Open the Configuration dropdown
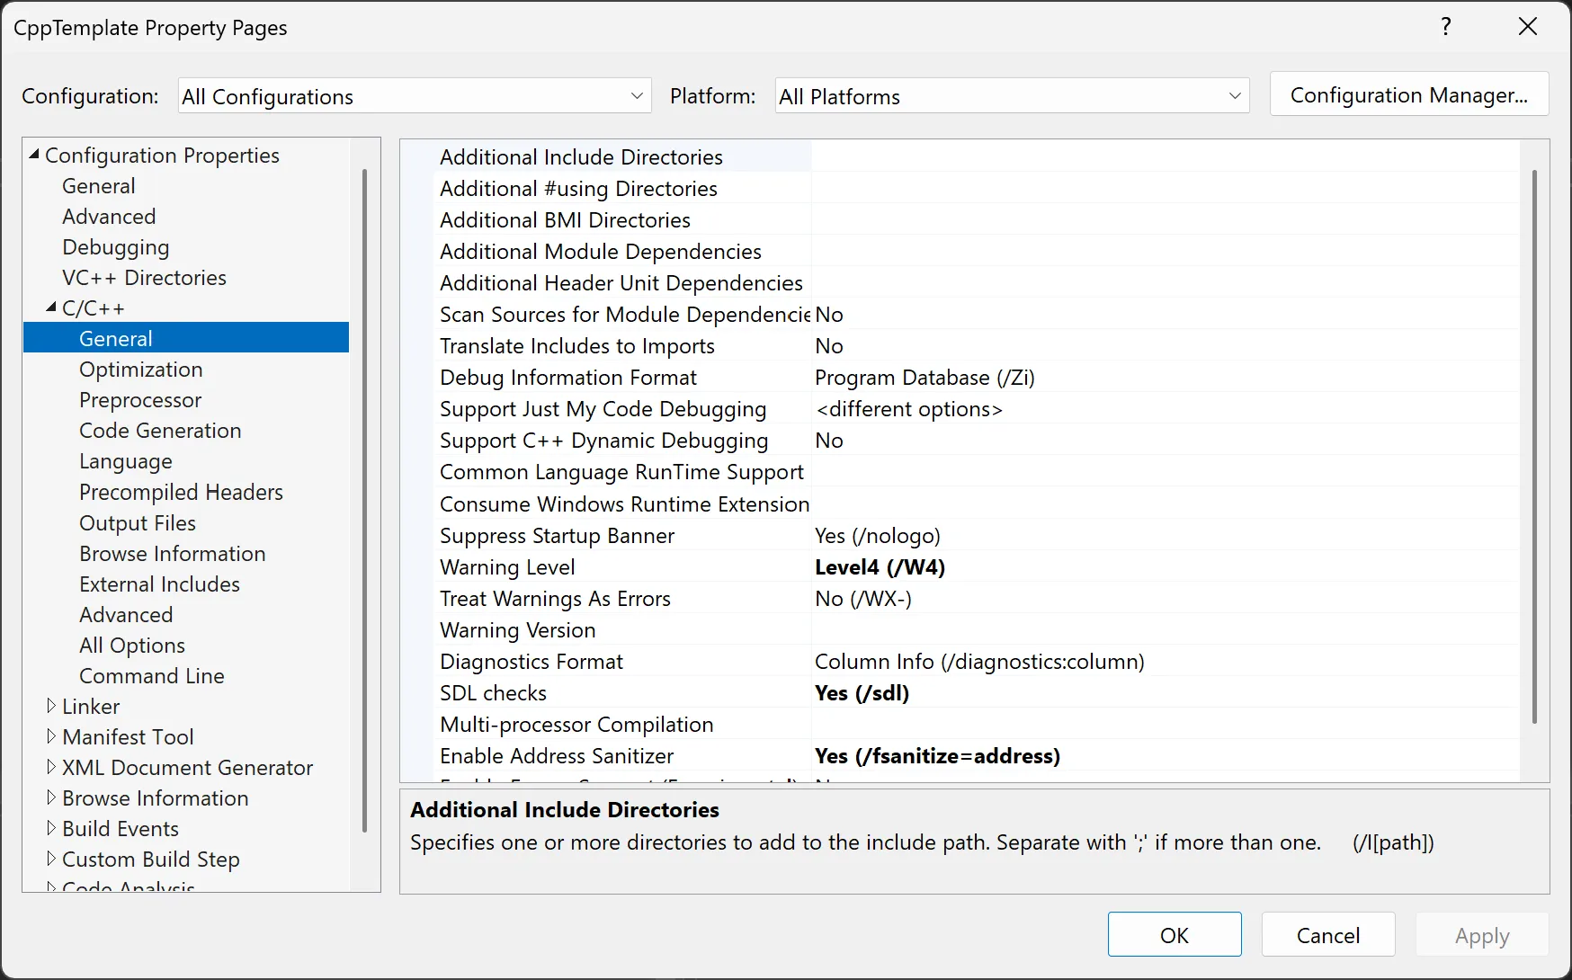Screen dimensions: 1572x980 415,96
